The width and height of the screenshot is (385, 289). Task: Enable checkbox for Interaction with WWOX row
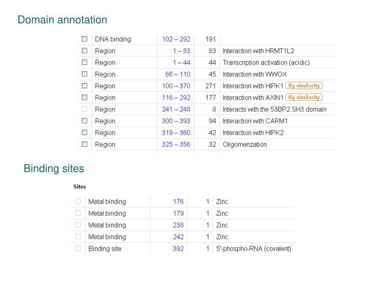point(85,74)
